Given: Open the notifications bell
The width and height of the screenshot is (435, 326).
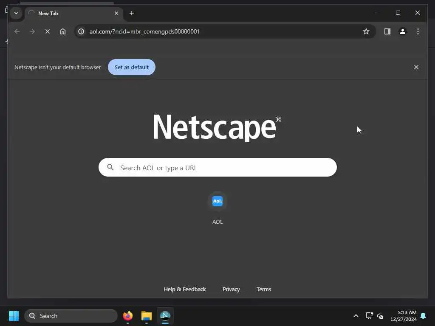Looking at the screenshot, I should tap(424, 316).
